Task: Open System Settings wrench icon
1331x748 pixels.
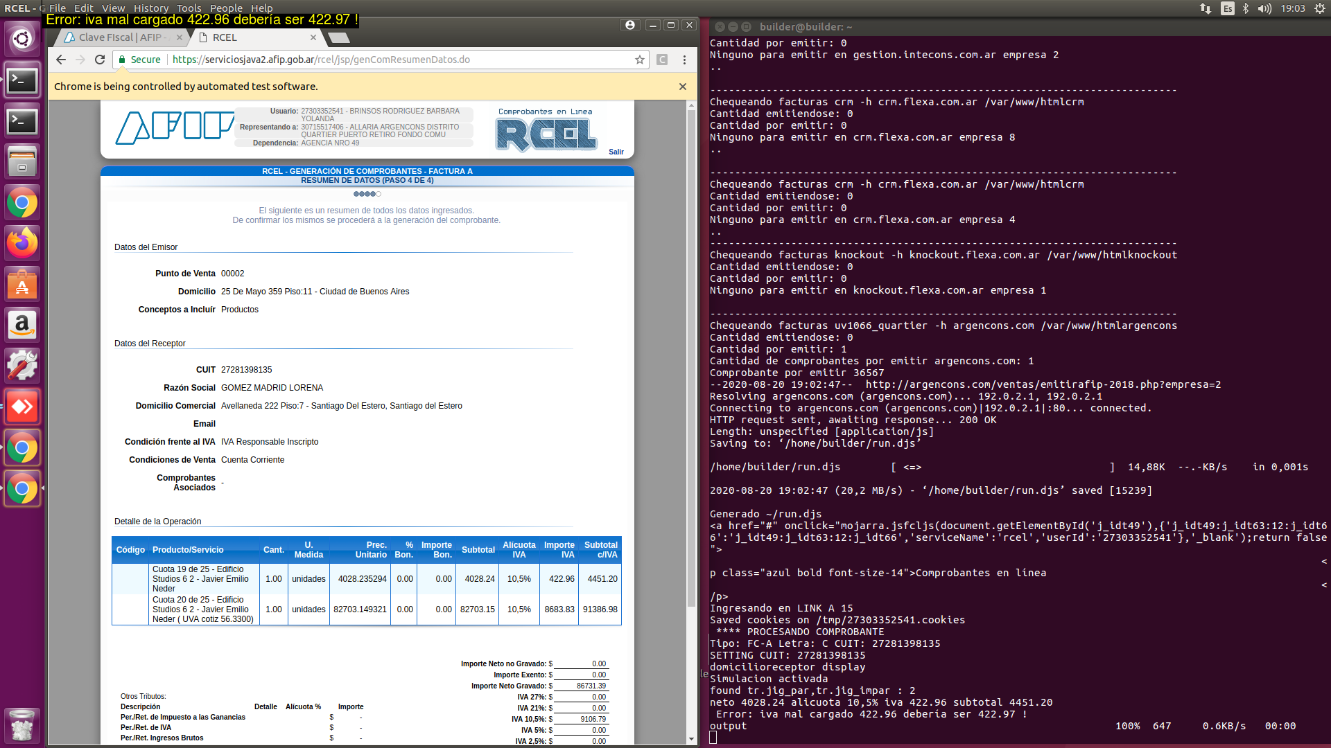Action: pos(22,366)
